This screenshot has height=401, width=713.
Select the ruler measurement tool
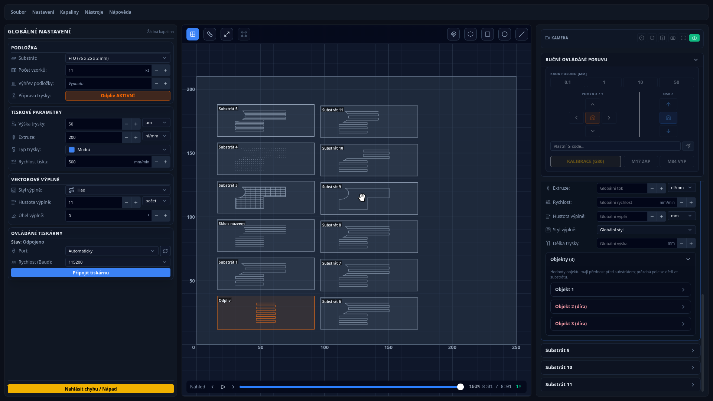click(x=210, y=34)
